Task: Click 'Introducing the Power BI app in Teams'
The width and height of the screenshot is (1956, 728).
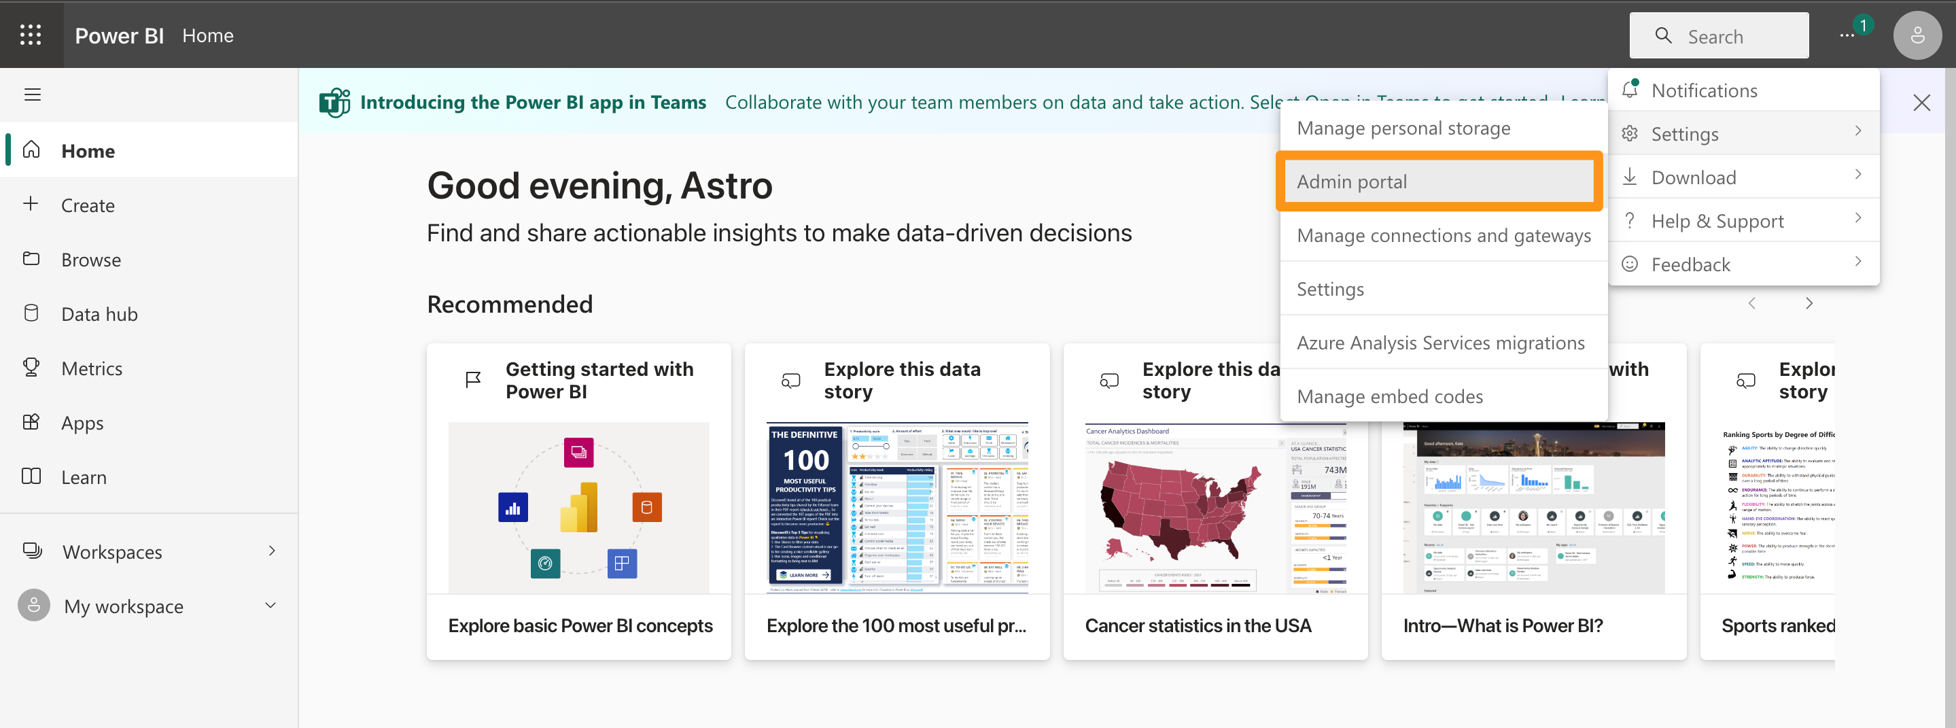Action: point(533,103)
